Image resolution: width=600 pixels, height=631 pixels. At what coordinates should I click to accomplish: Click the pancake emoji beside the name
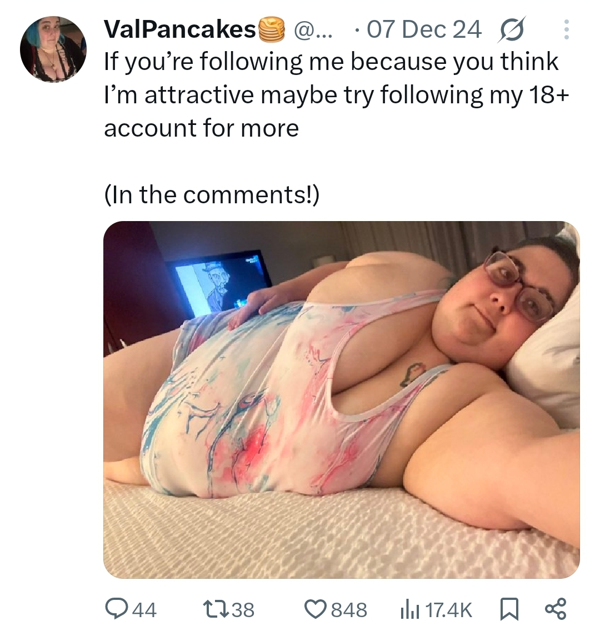click(x=272, y=29)
